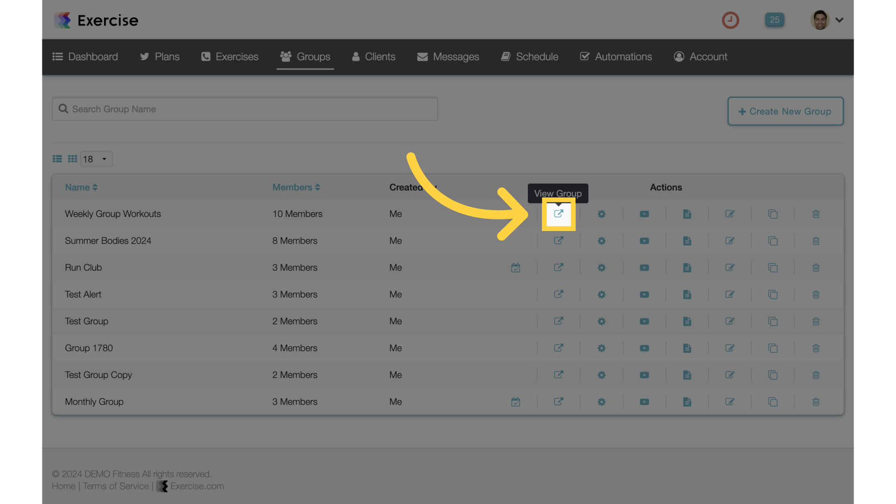Delete the Monthly Group row
The height and width of the screenshot is (504, 896).
[x=816, y=402]
